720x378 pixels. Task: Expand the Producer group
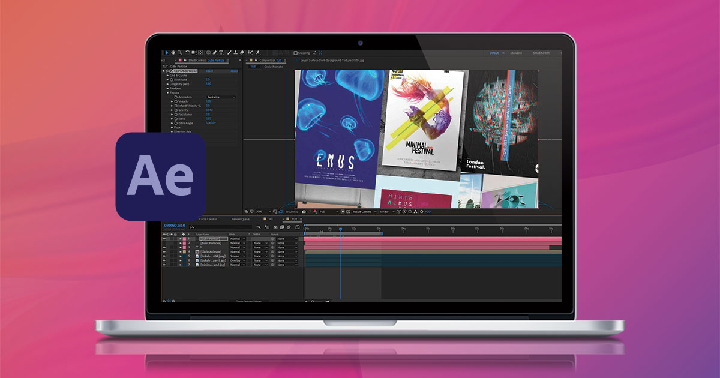167,88
